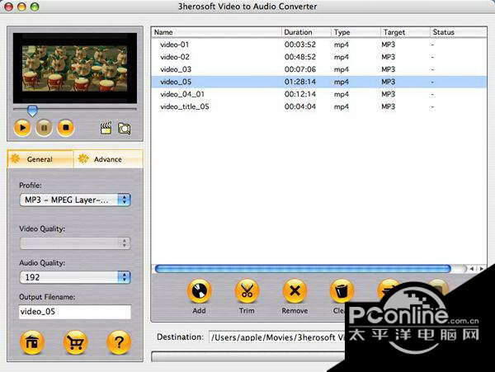This screenshot has height=372, width=495.
Task: Select the video_title_05 row
Action: (318, 106)
